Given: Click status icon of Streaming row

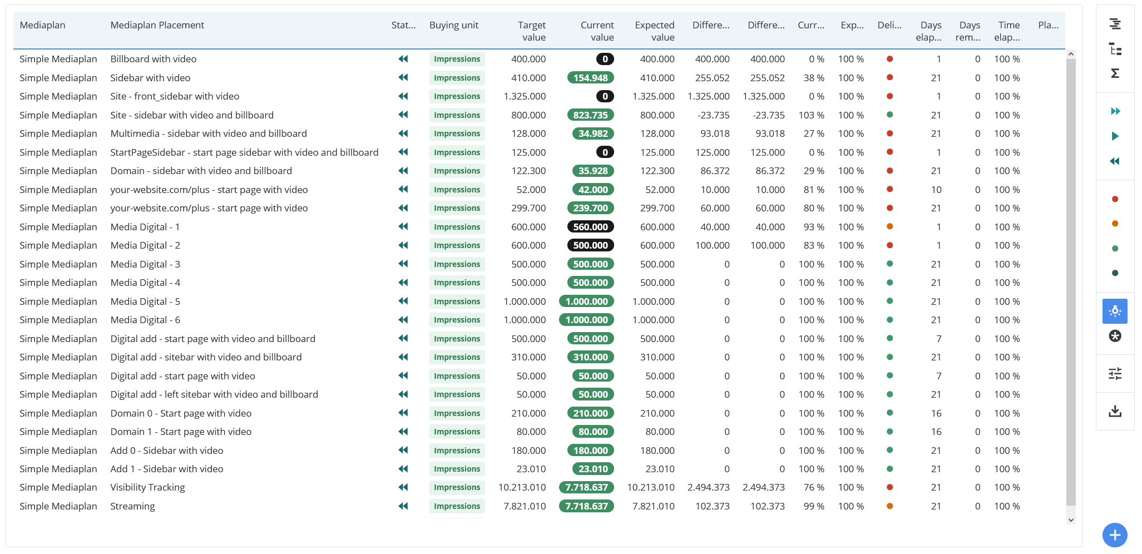Looking at the screenshot, I should (403, 506).
